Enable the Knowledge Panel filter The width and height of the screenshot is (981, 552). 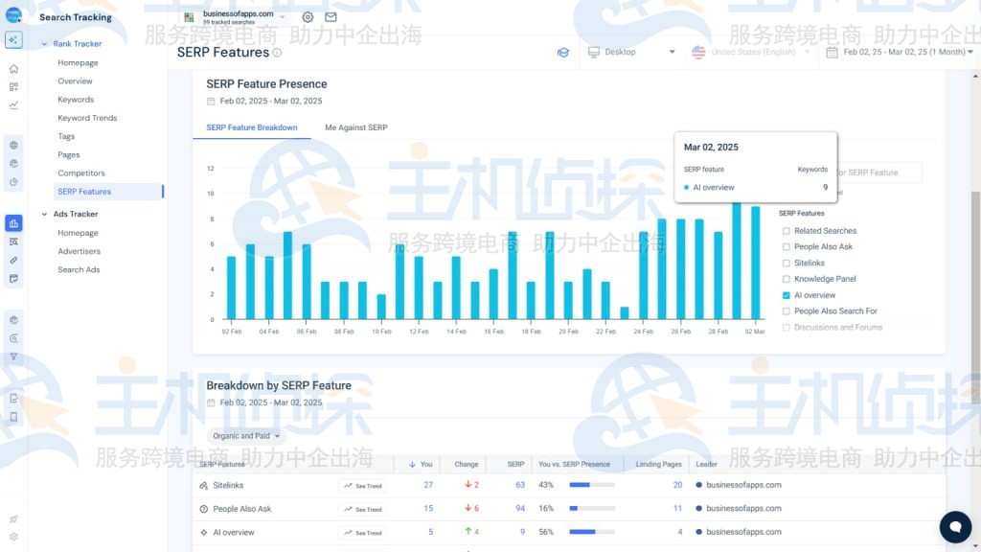click(x=785, y=279)
